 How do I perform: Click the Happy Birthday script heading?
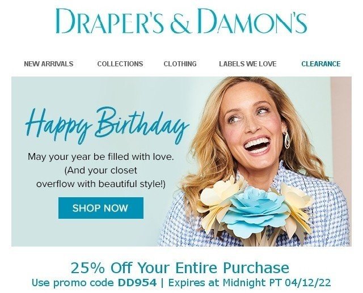click(x=107, y=125)
